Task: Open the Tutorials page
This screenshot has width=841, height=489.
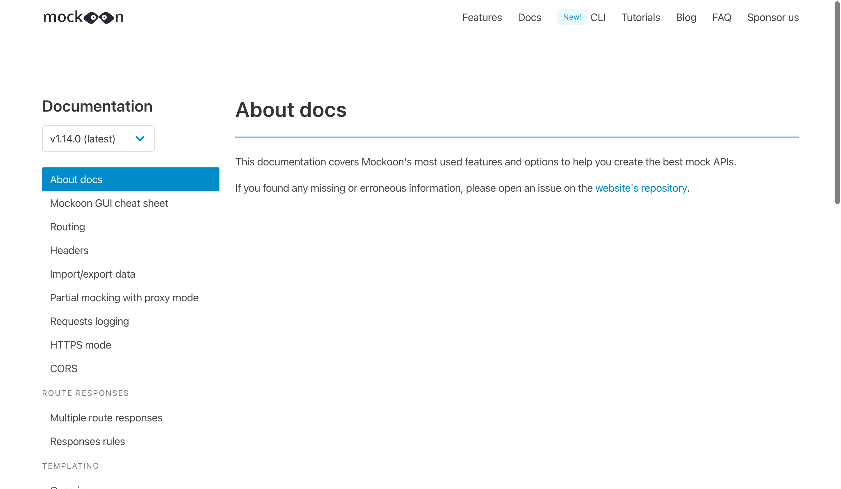Action: coord(640,17)
